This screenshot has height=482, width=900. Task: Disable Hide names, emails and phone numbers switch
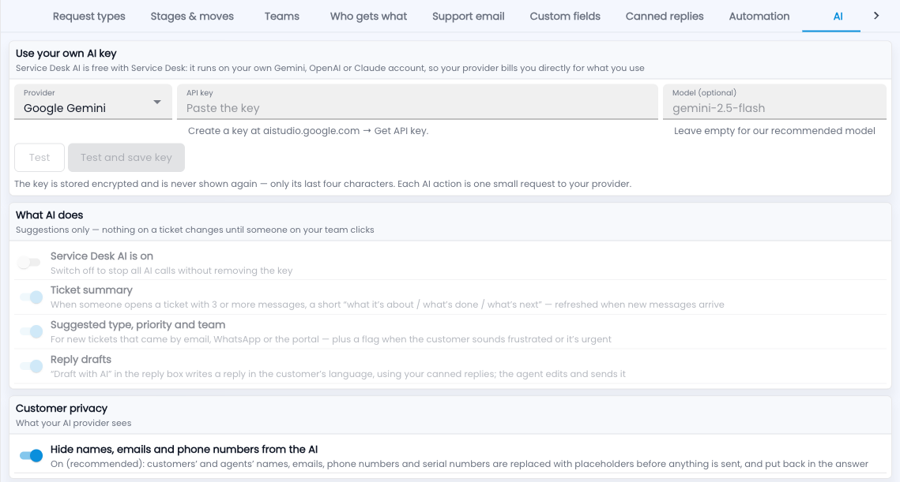[32, 456]
